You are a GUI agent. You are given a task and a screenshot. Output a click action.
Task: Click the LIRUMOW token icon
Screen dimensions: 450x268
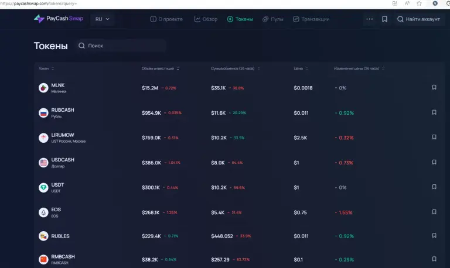(43, 138)
